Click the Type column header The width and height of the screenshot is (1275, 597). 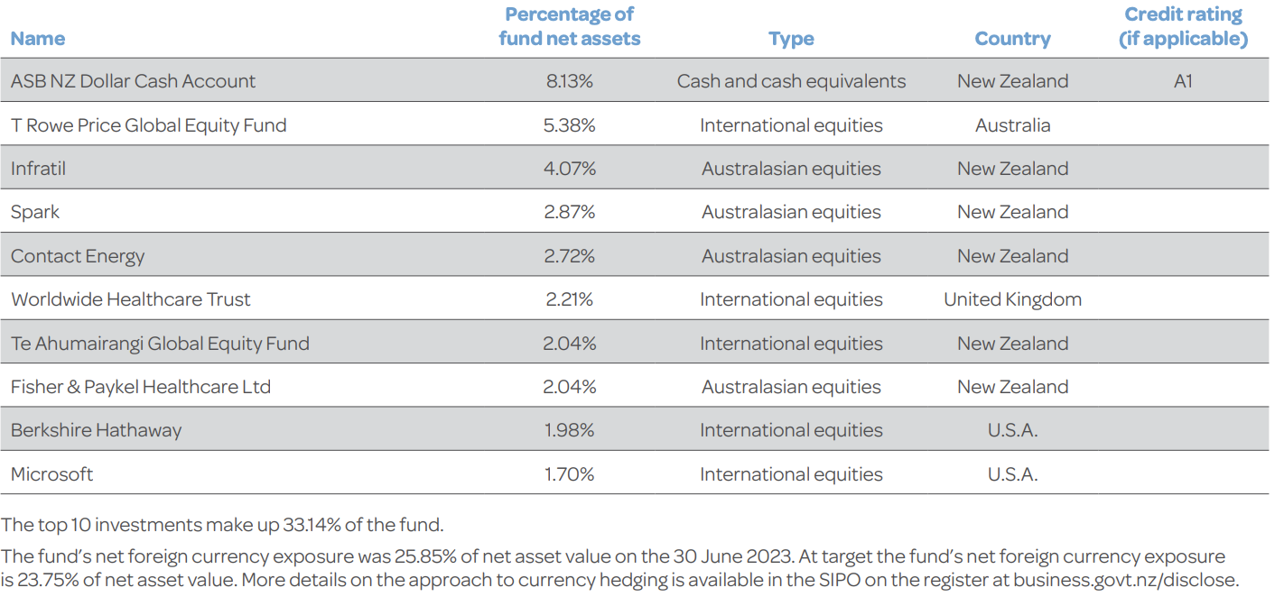tap(791, 39)
